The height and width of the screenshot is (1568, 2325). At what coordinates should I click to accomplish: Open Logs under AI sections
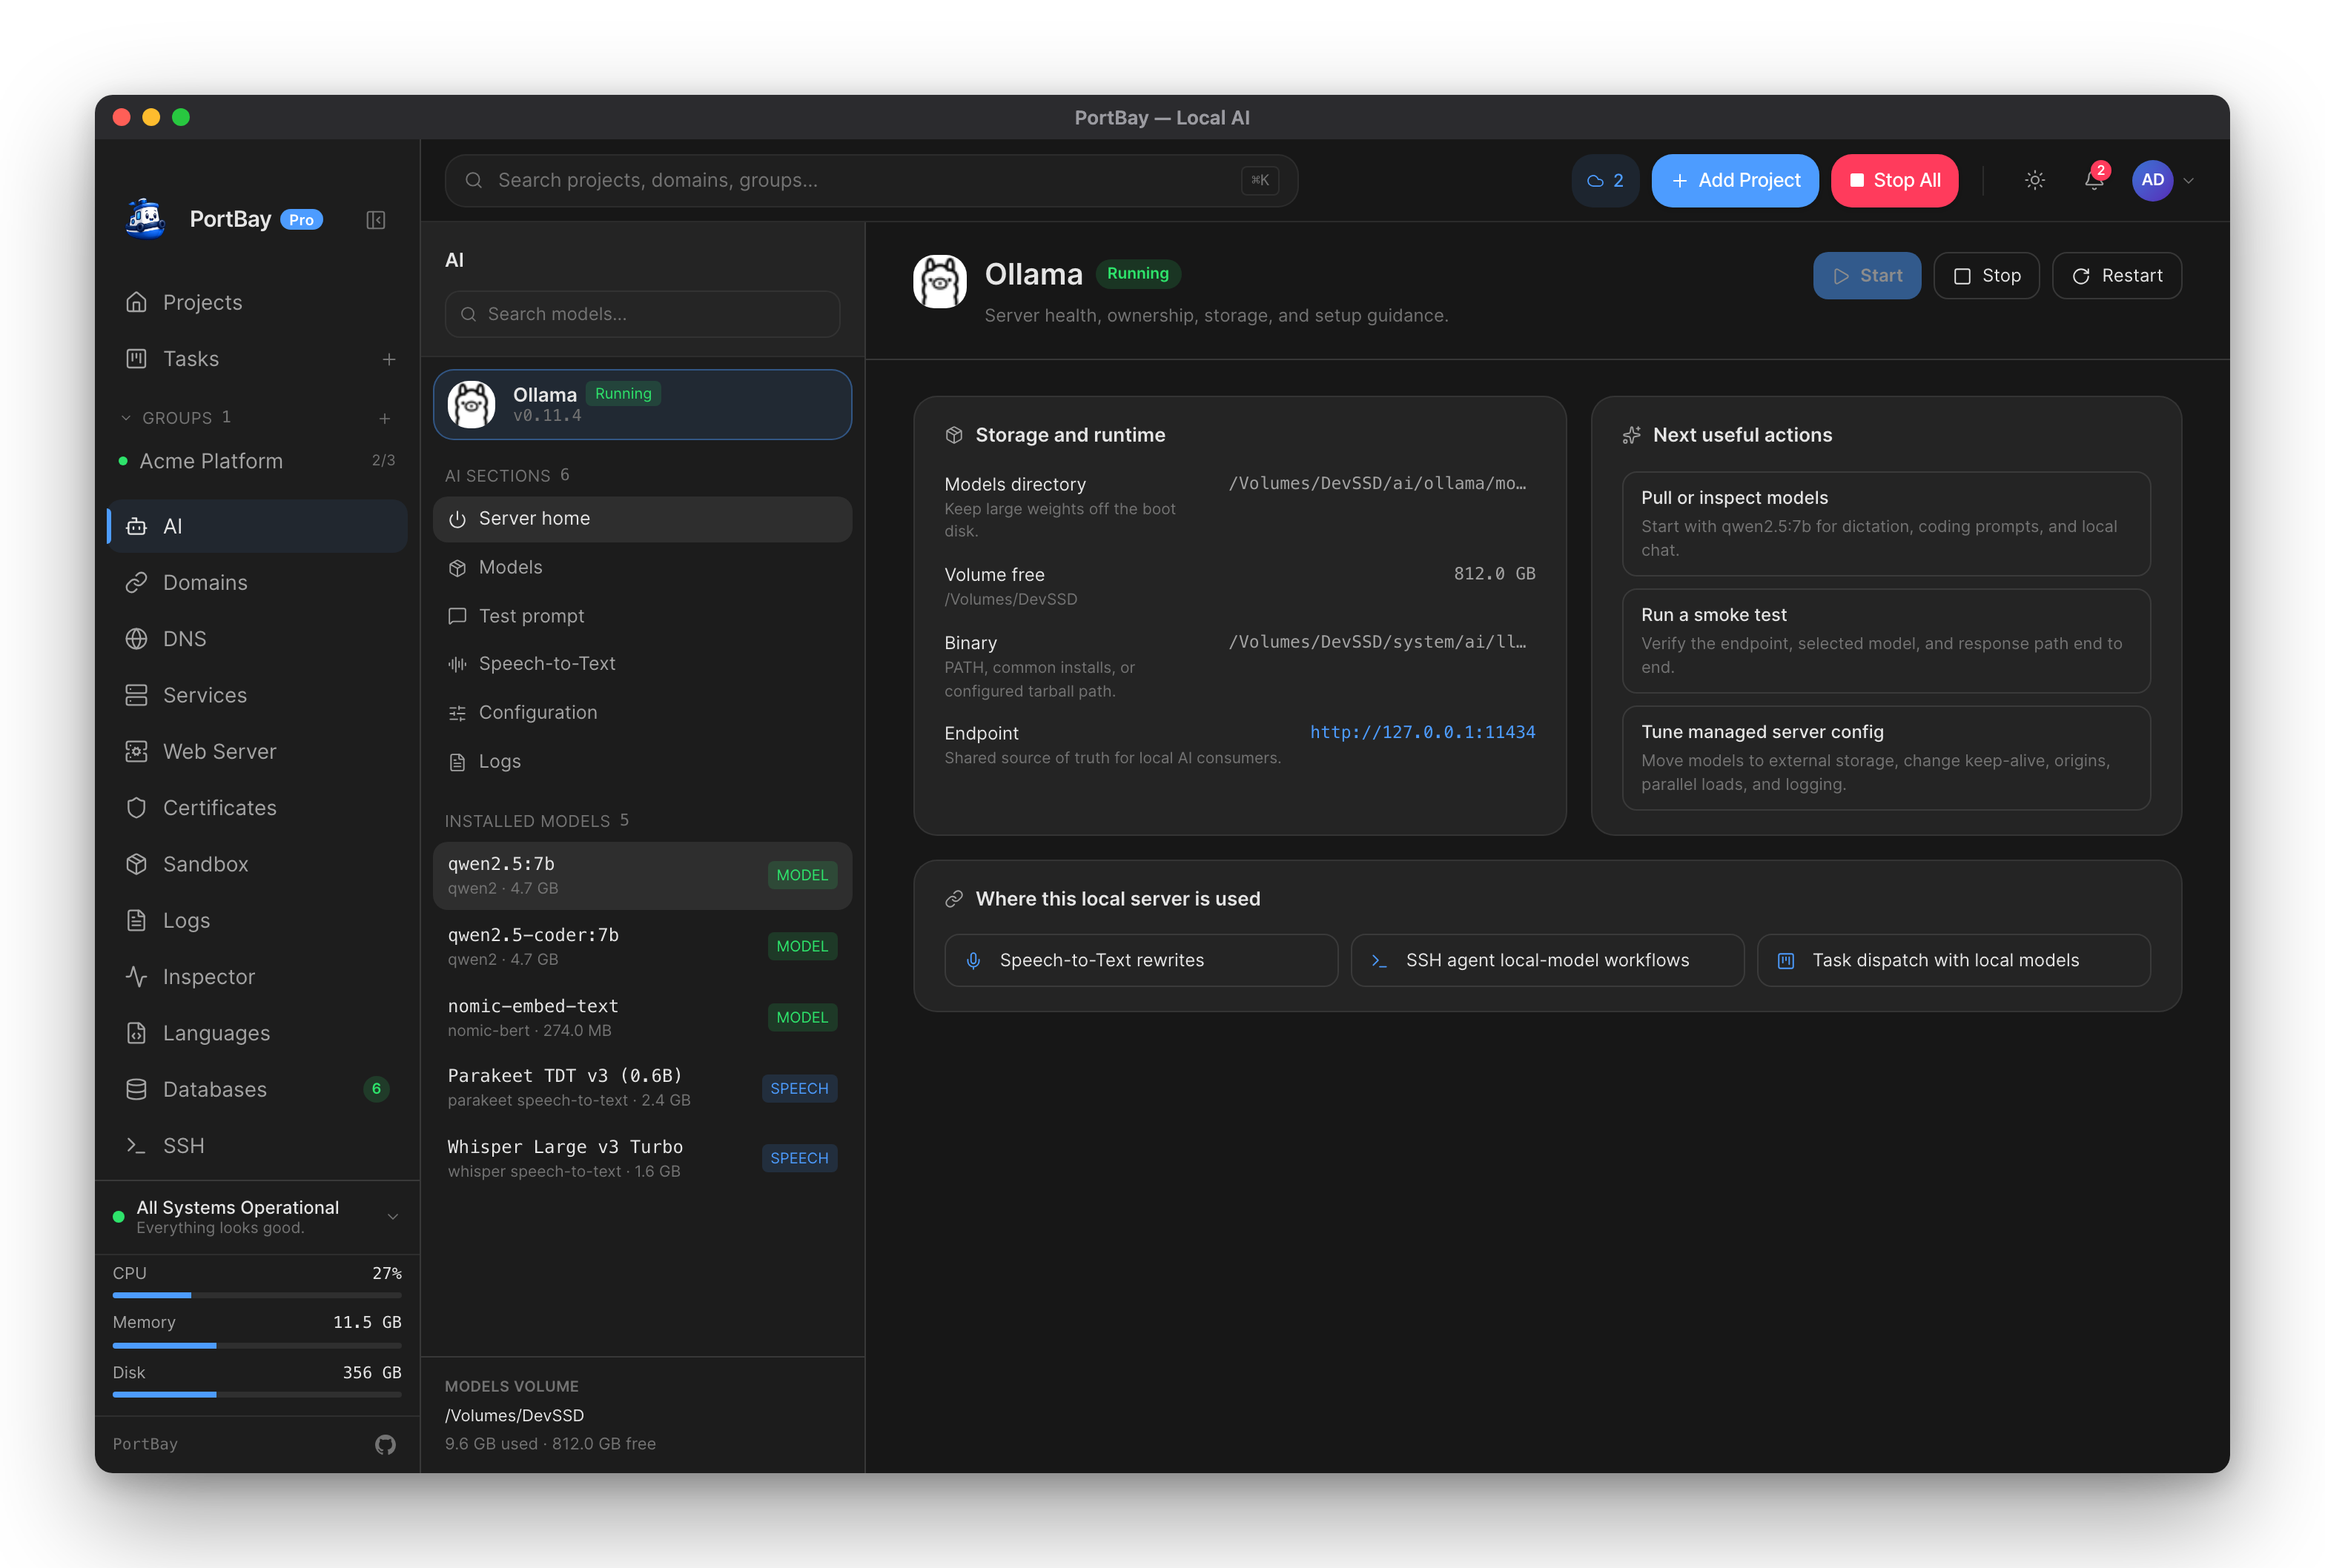tap(642, 762)
